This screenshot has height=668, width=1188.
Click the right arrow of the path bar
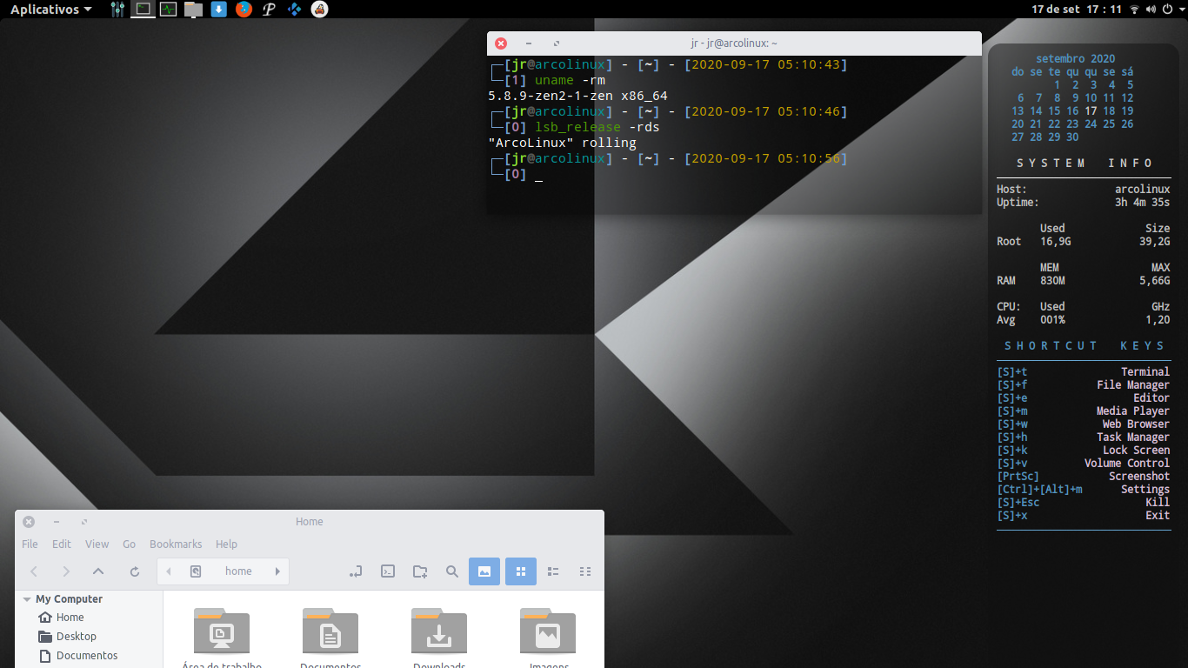(277, 571)
